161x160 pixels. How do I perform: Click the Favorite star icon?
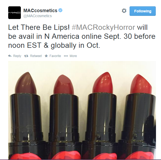(x=46, y=56)
